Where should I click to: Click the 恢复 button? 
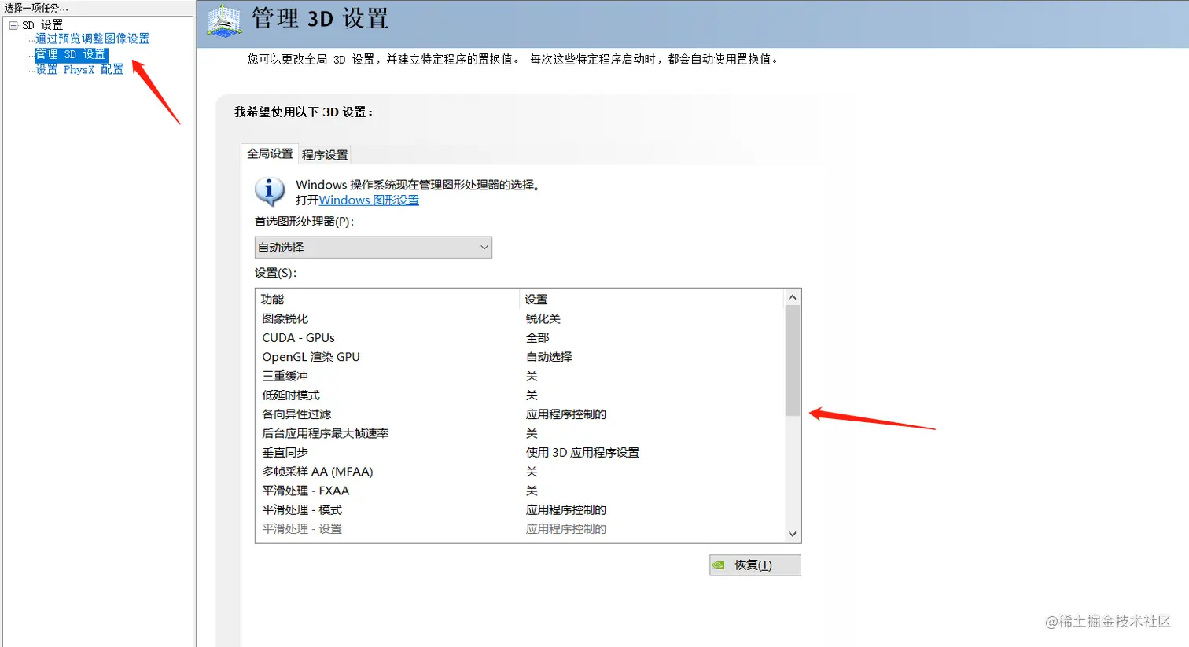pos(755,565)
